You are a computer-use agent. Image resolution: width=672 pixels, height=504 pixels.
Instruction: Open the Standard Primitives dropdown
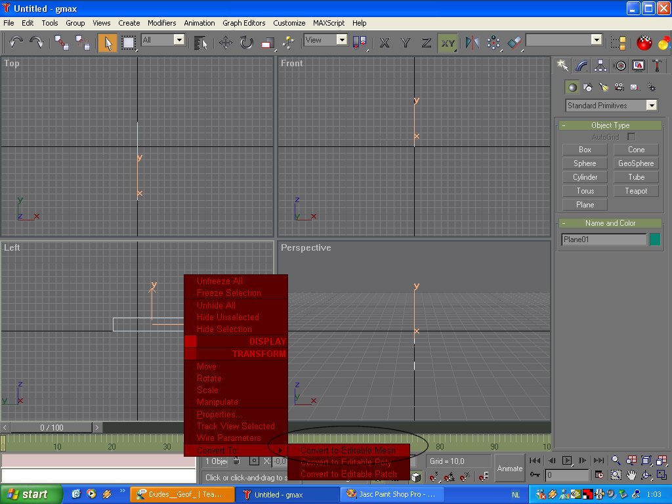611,106
